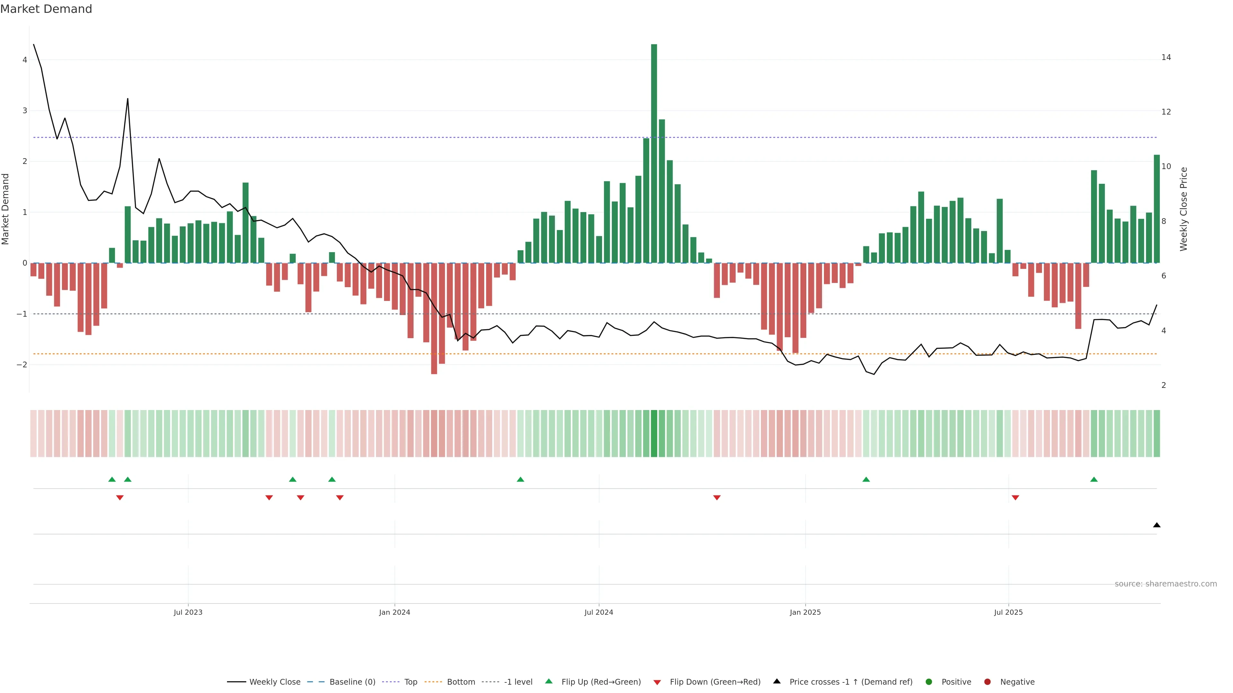
Task: Click the flip-down marker after July 2024
Action: coord(717,498)
